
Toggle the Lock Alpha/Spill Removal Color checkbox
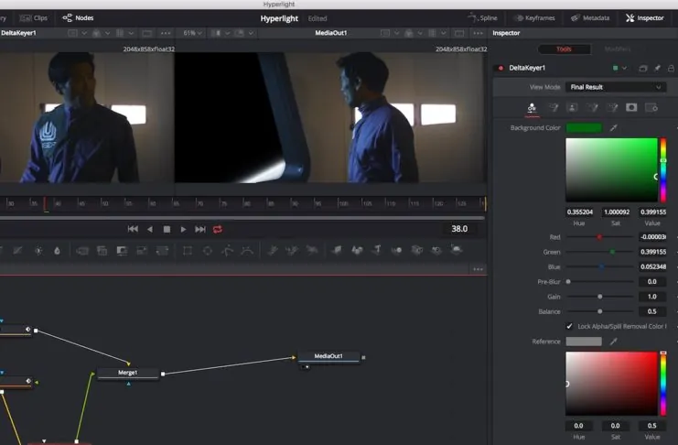tap(569, 326)
